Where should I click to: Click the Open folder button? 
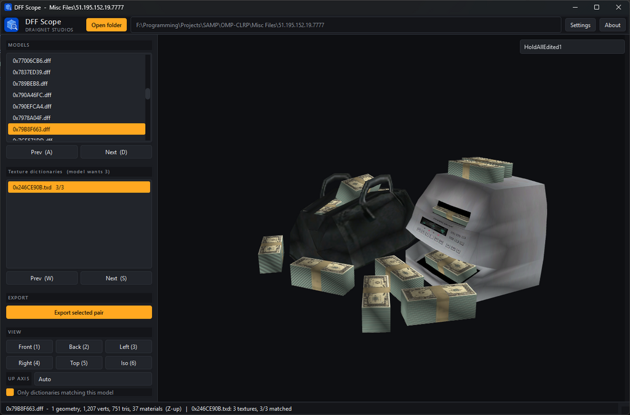pos(106,25)
